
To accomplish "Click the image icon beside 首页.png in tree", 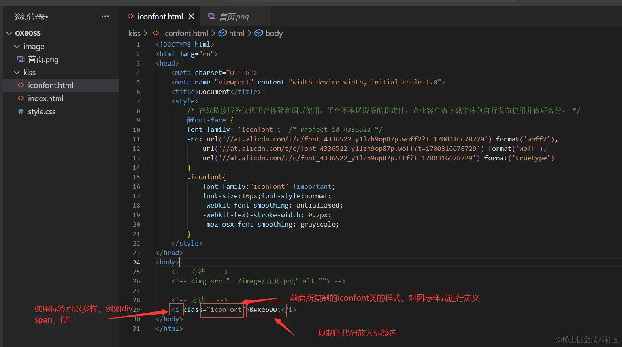I will point(21,59).
